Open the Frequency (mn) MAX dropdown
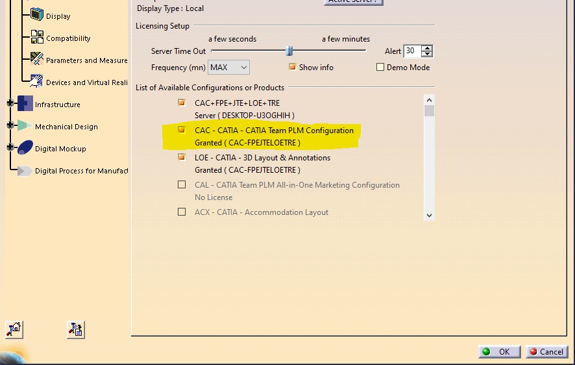Image resolution: width=575 pixels, height=365 pixels. (x=228, y=68)
